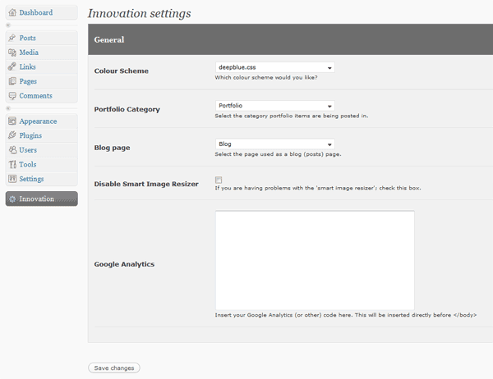Collapse menu using top sidebar separator arrow
493x379 pixels.
(8, 25)
